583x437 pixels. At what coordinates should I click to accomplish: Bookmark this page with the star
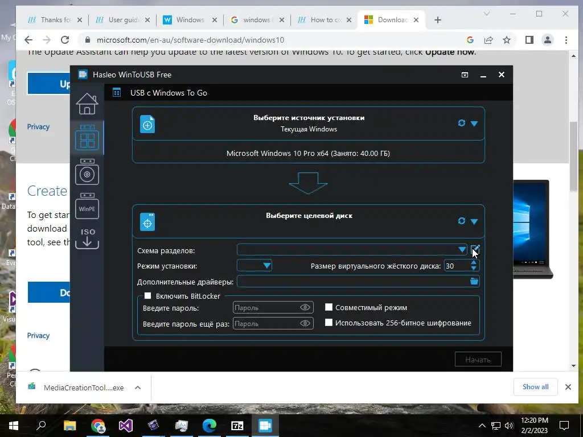tap(507, 40)
